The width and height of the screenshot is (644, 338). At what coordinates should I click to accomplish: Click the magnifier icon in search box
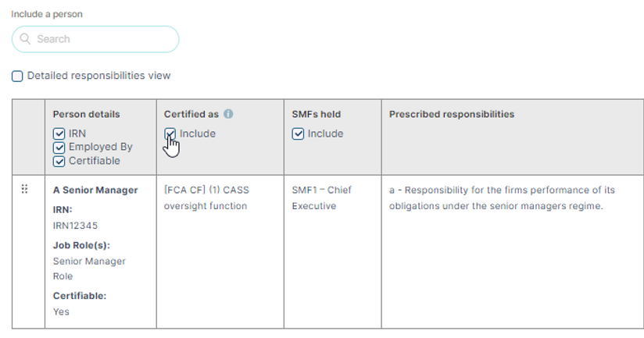pyautogui.click(x=25, y=39)
